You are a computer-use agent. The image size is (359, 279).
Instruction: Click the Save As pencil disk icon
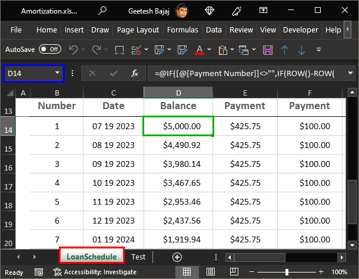tap(159, 50)
